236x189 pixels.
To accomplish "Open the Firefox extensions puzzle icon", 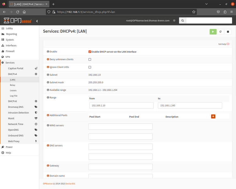I will coord(225,12).
